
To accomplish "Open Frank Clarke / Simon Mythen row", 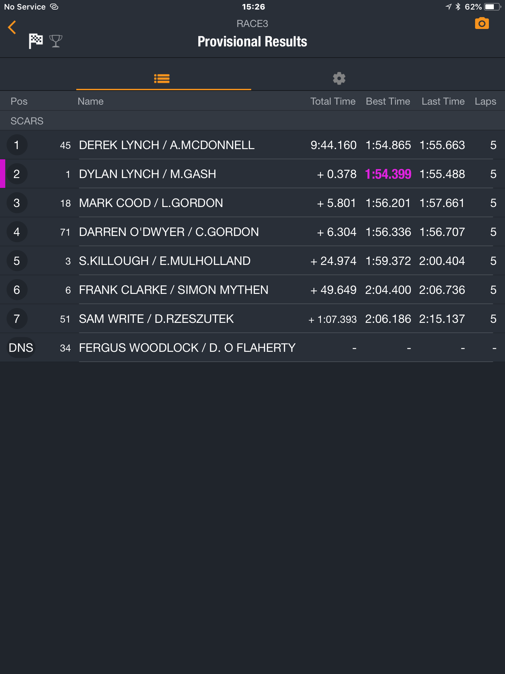I will (252, 290).
